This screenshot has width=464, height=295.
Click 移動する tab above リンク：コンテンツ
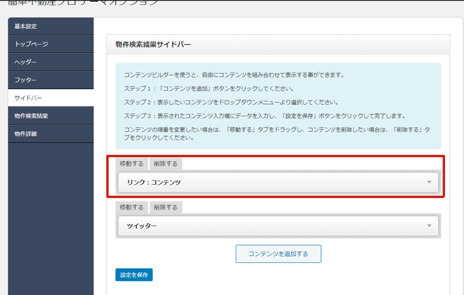(x=132, y=164)
